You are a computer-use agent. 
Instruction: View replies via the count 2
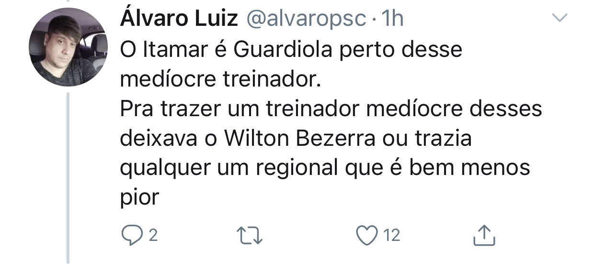pos(153,235)
